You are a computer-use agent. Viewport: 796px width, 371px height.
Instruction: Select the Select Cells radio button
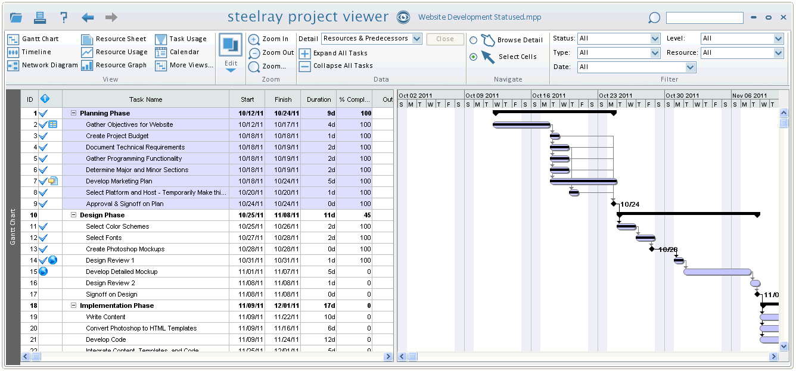click(473, 57)
